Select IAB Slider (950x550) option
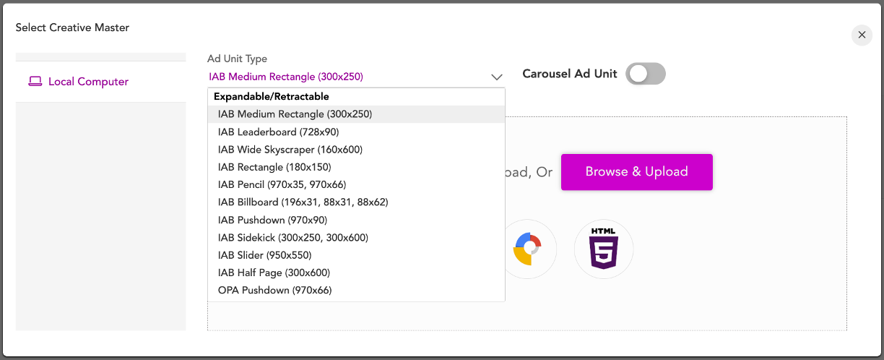The height and width of the screenshot is (360, 884). [x=264, y=255]
